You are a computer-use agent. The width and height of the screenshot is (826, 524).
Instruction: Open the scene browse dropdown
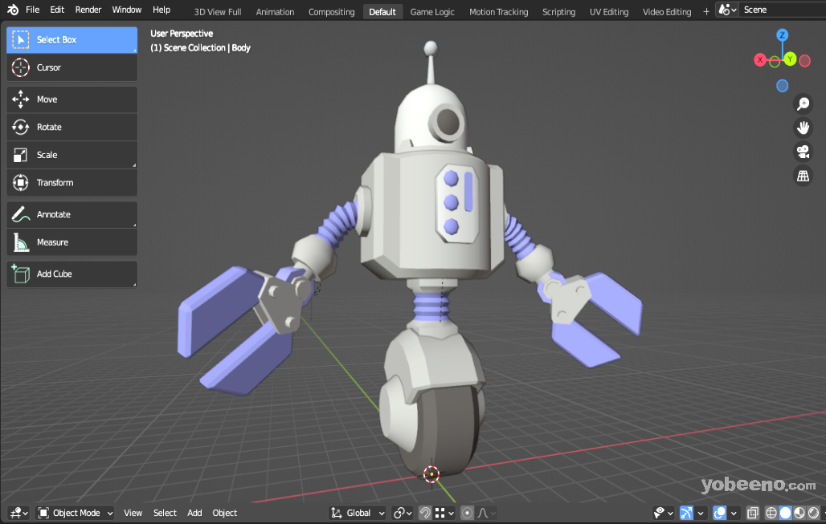click(x=727, y=10)
